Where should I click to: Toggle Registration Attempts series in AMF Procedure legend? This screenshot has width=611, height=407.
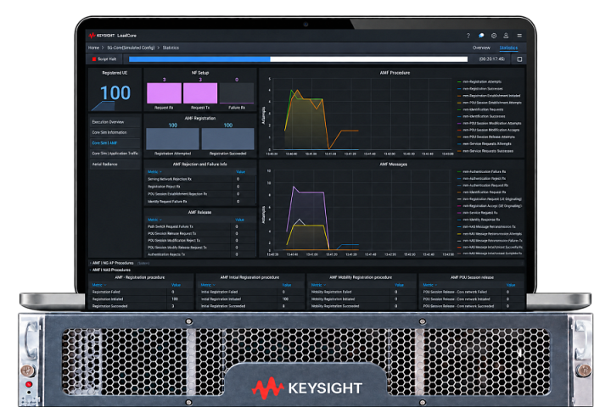click(x=479, y=81)
